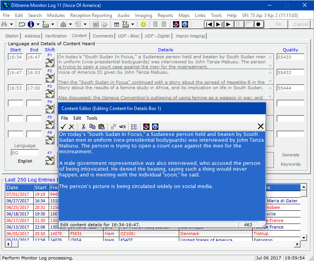Image resolution: width=314 pixels, height=261 pixels.
Task: Switch to the Comments tab
Action: pyautogui.click(x=103, y=36)
